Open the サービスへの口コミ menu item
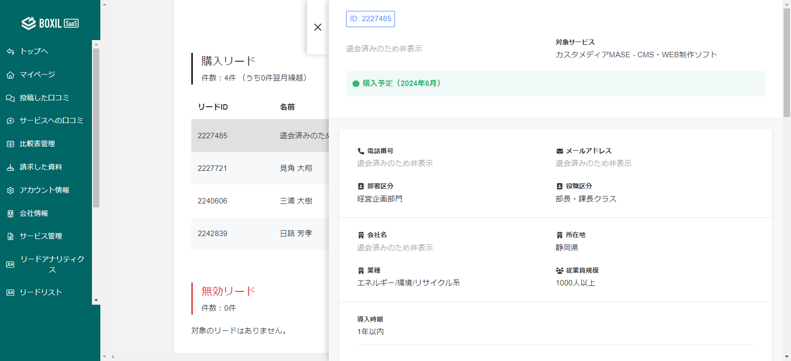This screenshot has height=361, width=791. click(x=51, y=120)
